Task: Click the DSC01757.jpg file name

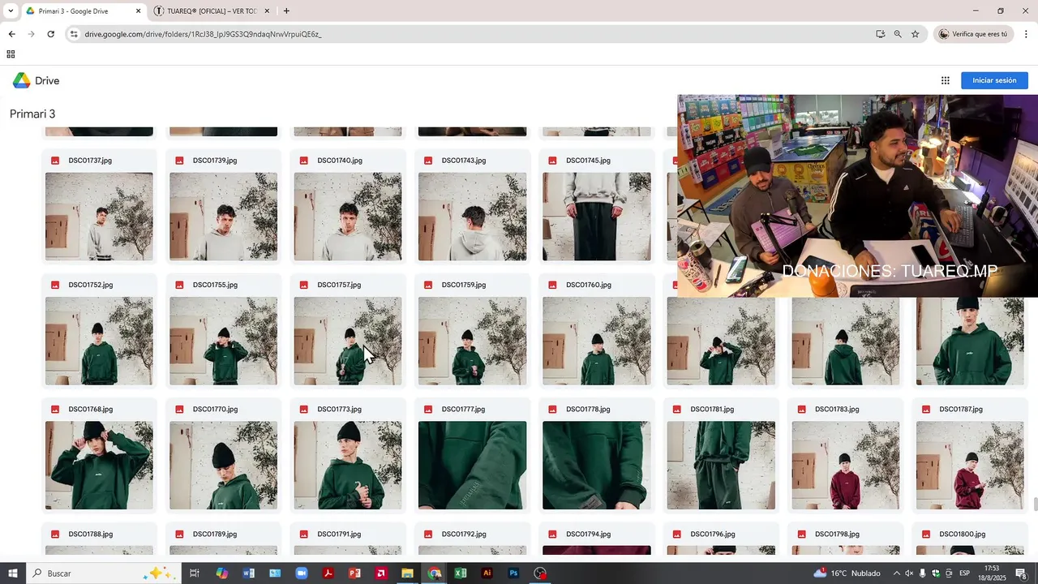Action: [x=339, y=285]
